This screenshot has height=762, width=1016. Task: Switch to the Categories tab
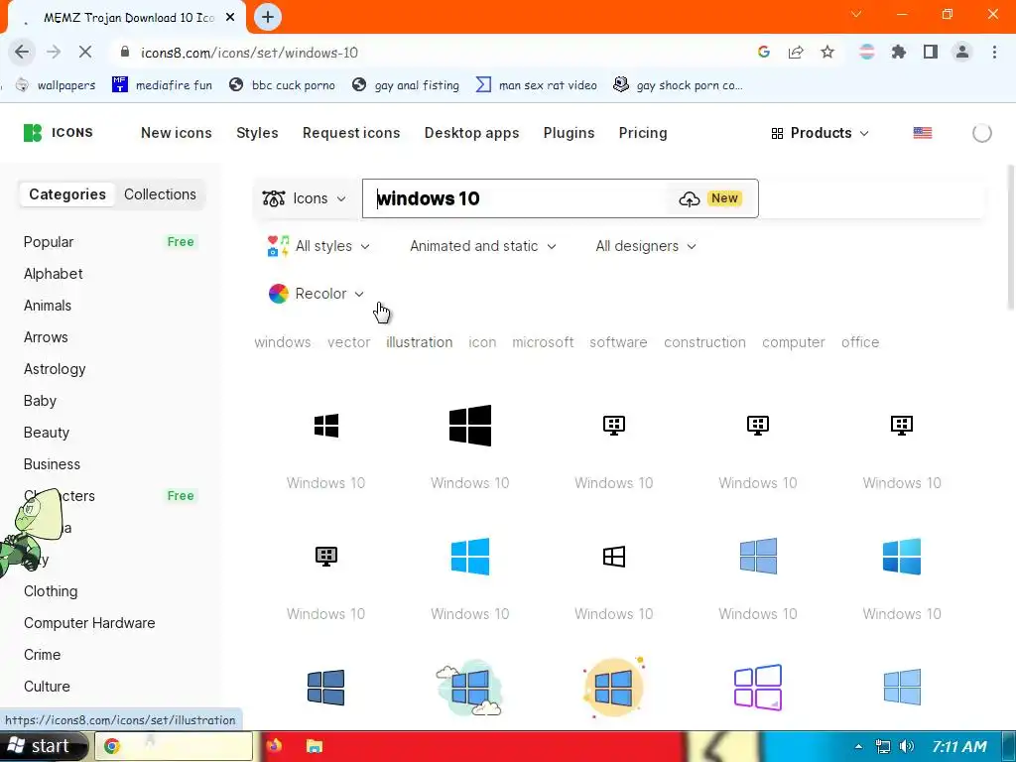click(x=67, y=194)
